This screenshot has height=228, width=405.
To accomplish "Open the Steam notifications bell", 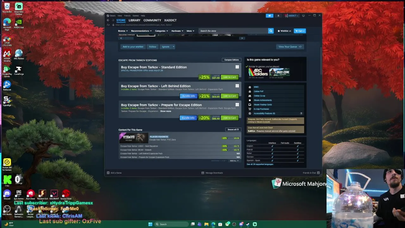I will (278, 16).
